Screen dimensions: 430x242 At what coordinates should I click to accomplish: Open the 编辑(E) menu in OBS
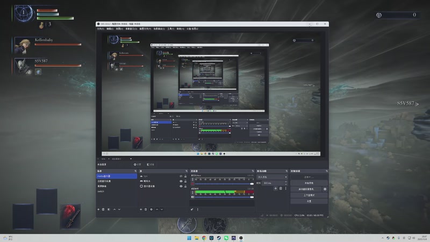110,29
